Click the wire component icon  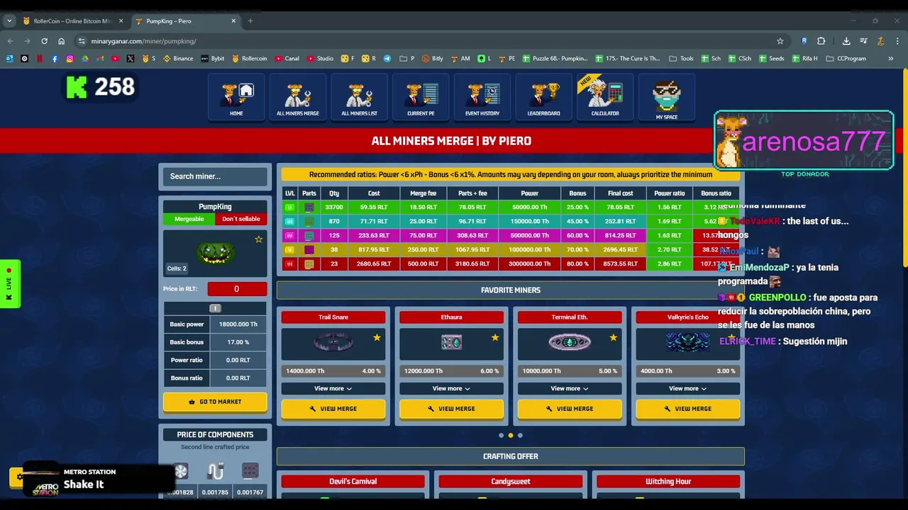(x=216, y=471)
